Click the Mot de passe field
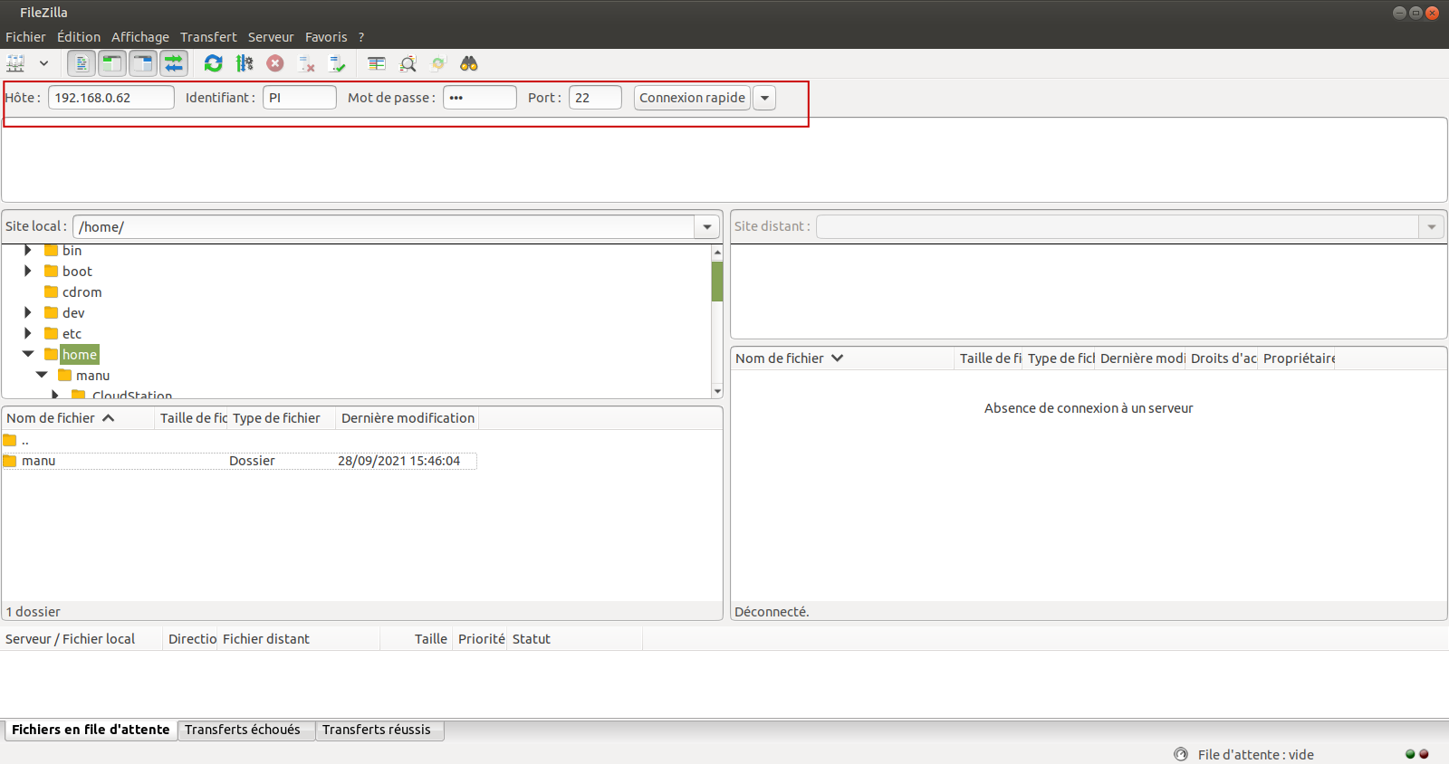Image resolution: width=1449 pixels, height=764 pixels. (480, 98)
